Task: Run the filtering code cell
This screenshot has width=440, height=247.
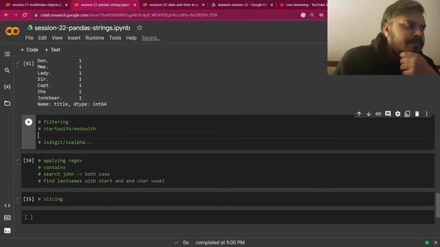Action: coord(28,122)
